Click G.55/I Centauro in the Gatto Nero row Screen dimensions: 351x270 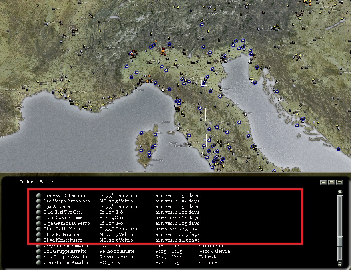(118, 229)
